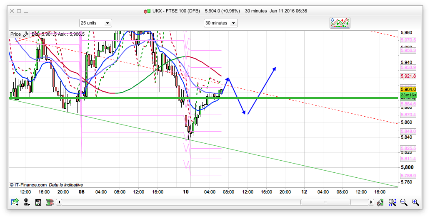Viewport: 430px width, 218px height.
Task: Zoom out using the minus magnifier
Action: [x=404, y=202]
